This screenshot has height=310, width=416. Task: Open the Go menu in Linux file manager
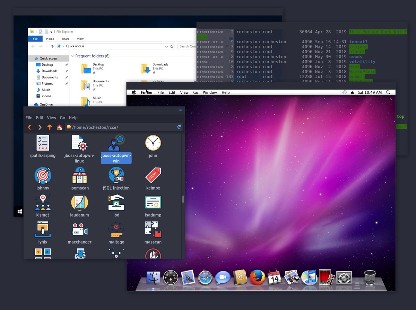coord(62,118)
